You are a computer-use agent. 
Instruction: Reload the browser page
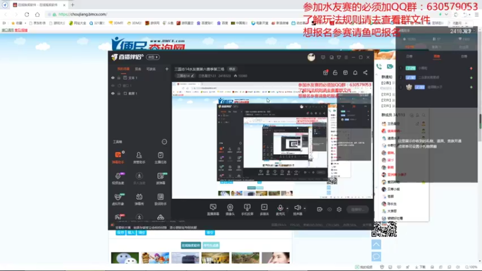27,14
